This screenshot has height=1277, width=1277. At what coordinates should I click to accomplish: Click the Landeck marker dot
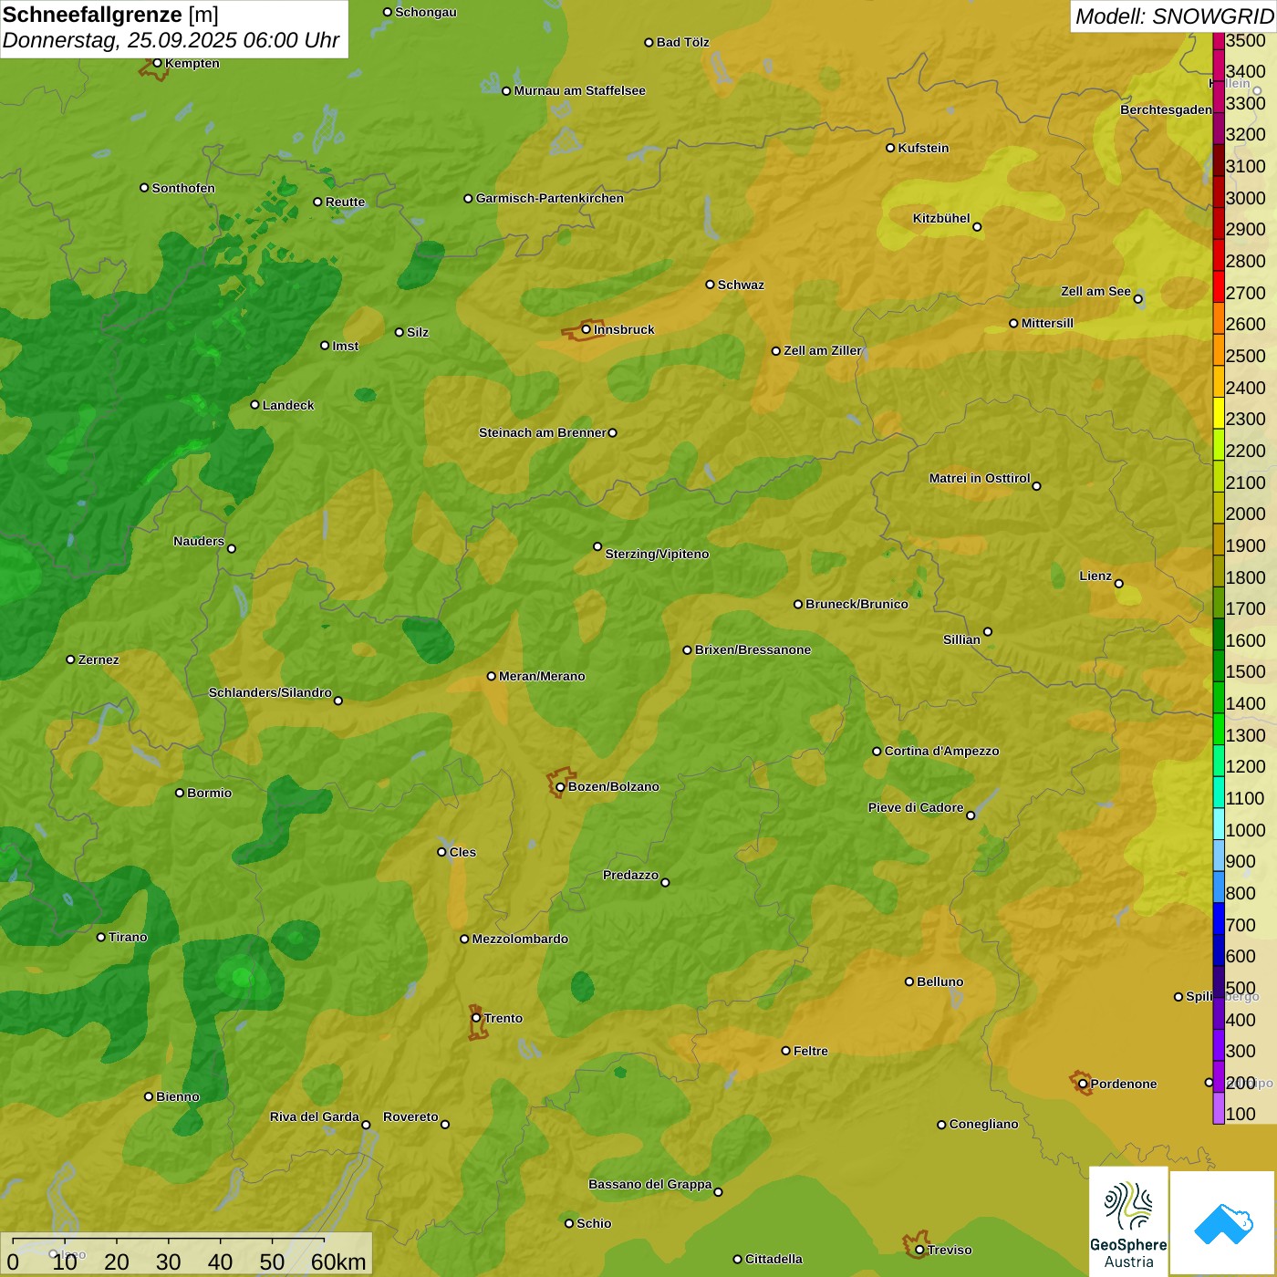tap(255, 405)
